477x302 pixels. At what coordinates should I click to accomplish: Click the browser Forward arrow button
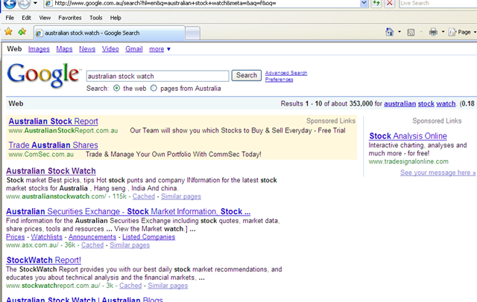coord(24,3)
